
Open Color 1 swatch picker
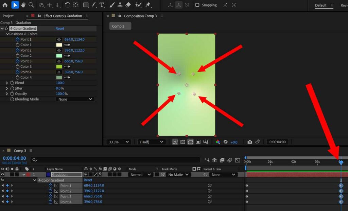coord(59,45)
